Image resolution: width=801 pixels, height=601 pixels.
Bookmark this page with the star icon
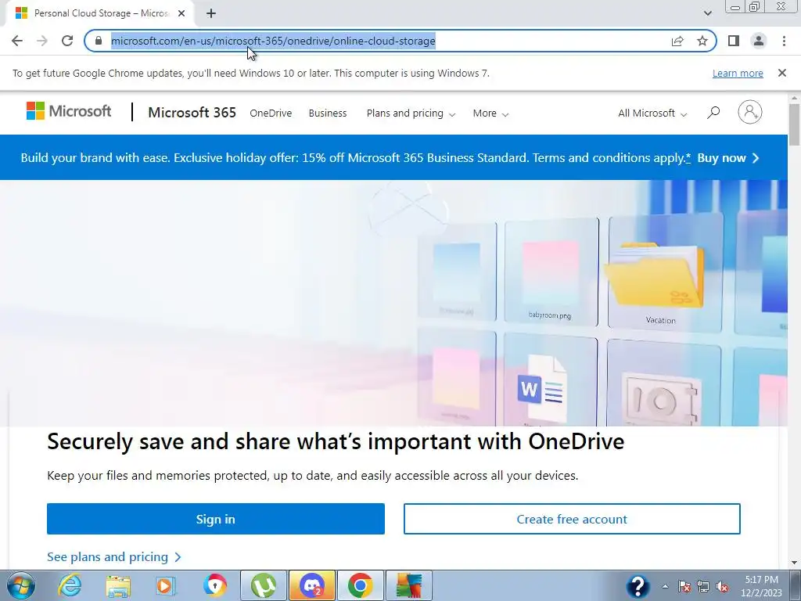point(702,41)
